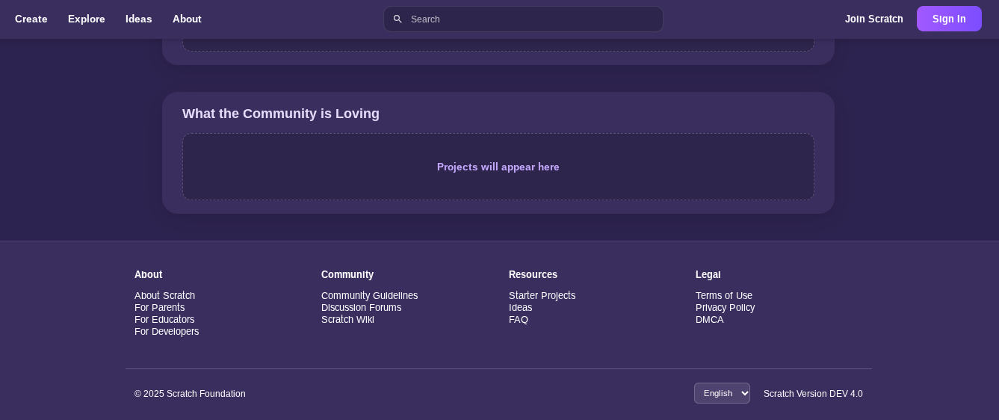
Task: Open Starter Projects in footer
Action: tap(542, 296)
